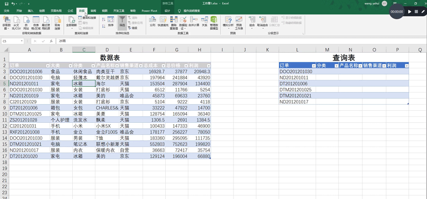Open 查询和连接 (Queries & Connections) pane
Screen dimensions: 427x199
coord(87,17)
